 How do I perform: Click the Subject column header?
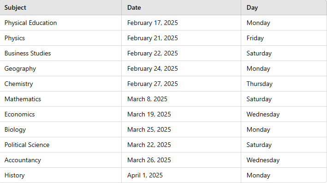(61, 7)
